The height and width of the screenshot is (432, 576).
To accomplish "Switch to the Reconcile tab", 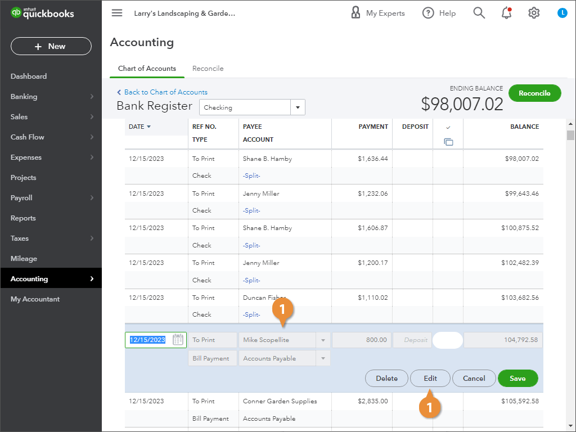I will click(208, 69).
